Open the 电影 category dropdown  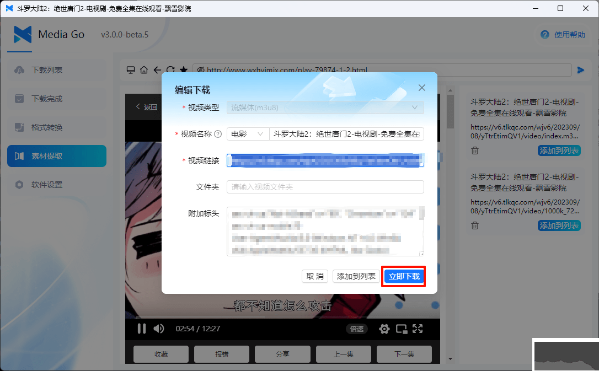[x=248, y=133]
